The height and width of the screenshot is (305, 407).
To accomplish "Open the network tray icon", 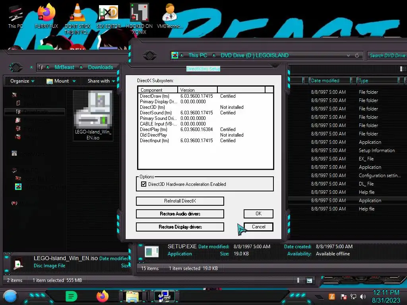I will pos(353,296).
